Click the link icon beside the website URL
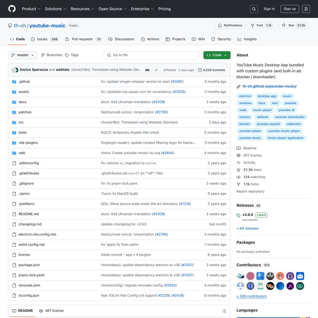The width and height of the screenshot is (318, 318). [238, 86]
